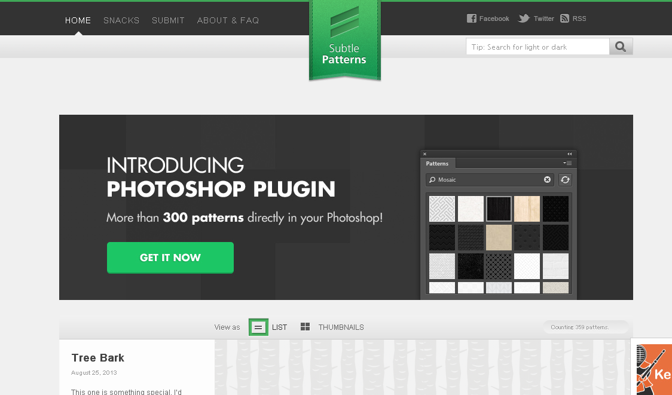Screen dimensions: 672x395
Task: Open the Snacks menu item
Action: click(x=121, y=20)
